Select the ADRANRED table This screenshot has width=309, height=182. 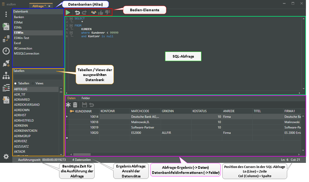pyautogui.click(x=36, y=100)
